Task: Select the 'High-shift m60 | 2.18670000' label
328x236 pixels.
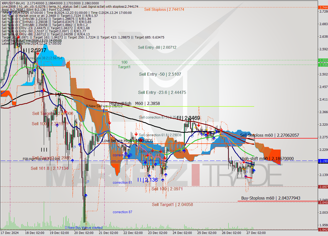Action: [x=267, y=159]
